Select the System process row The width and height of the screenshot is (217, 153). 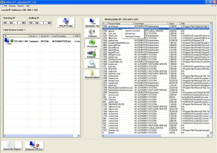pos(156,133)
